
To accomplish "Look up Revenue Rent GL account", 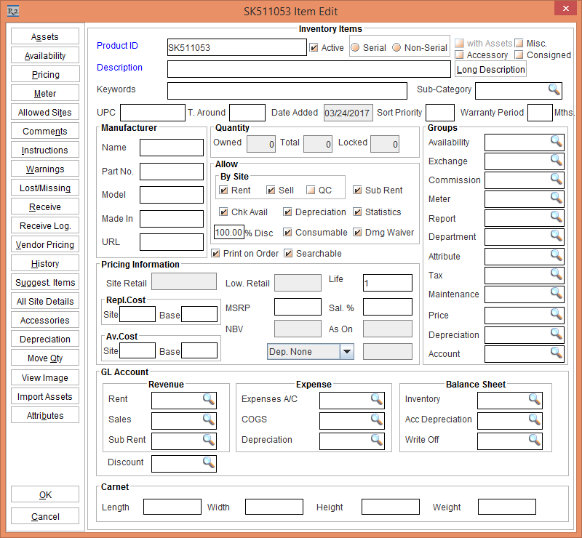I will [x=209, y=399].
